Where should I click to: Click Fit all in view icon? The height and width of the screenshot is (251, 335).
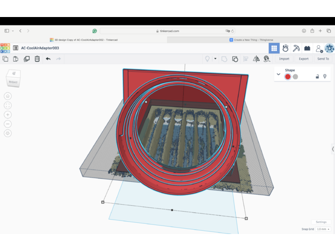(x=7, y=105)
